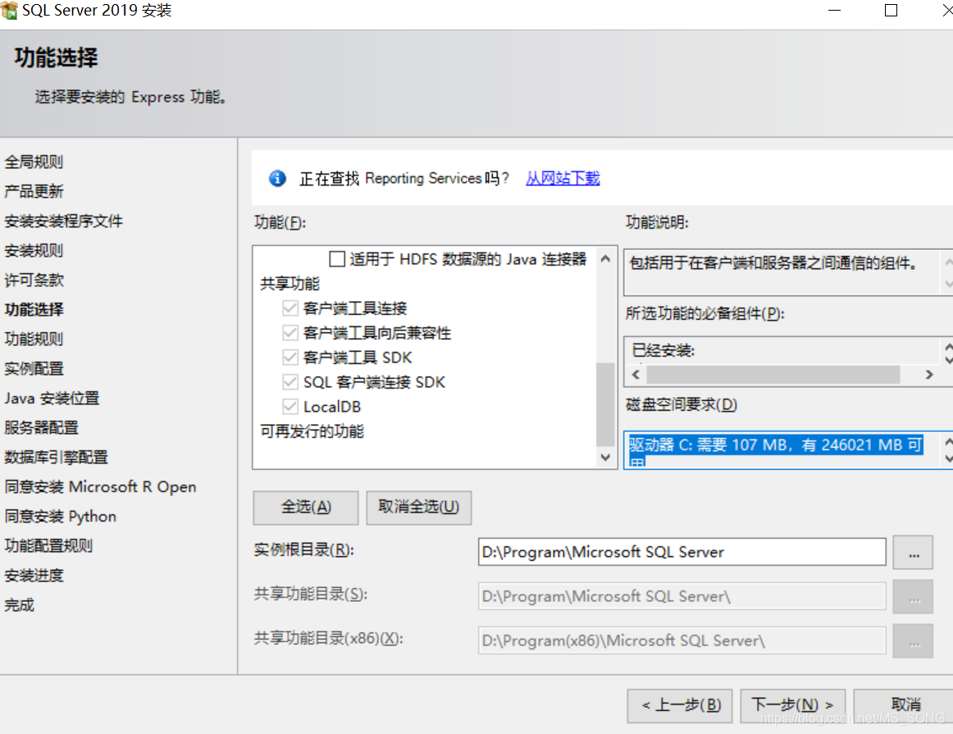Image resolution: width=953 pixels, height=734 pixels.
Task: Toggle the 客户端工具连接 checkbox
Action: coord(290,308)
